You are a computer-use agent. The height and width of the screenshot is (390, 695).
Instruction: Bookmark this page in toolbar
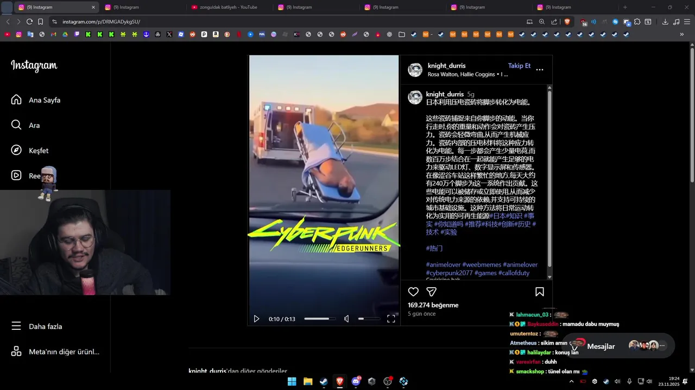40,22
